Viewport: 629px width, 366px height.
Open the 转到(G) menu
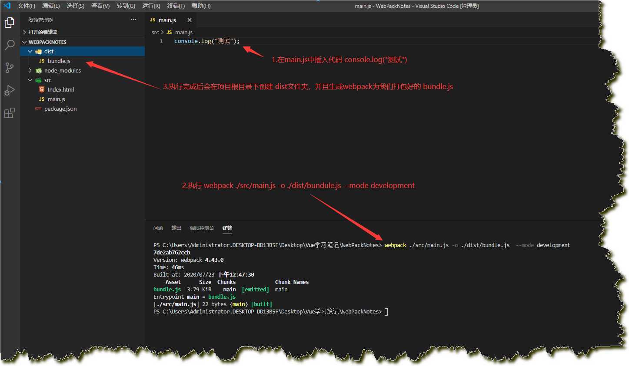coord(126,6)
